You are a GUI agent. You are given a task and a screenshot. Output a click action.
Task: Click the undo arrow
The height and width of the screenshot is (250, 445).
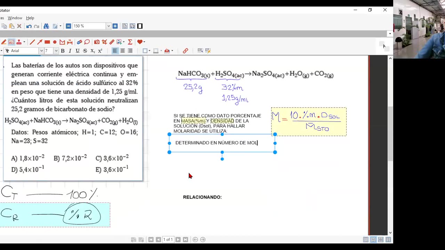click(29, 26)
